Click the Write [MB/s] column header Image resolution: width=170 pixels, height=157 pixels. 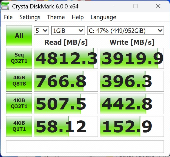pyautogui.click(x=132, y=42)
